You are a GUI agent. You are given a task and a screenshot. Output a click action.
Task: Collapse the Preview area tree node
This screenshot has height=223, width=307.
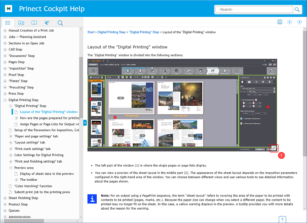[x=11, y=168]
